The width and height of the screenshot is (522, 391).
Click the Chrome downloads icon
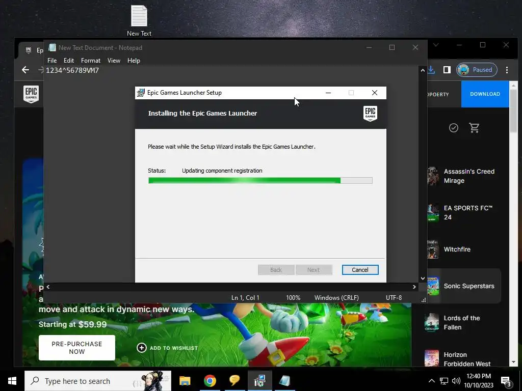coord(431,70)
